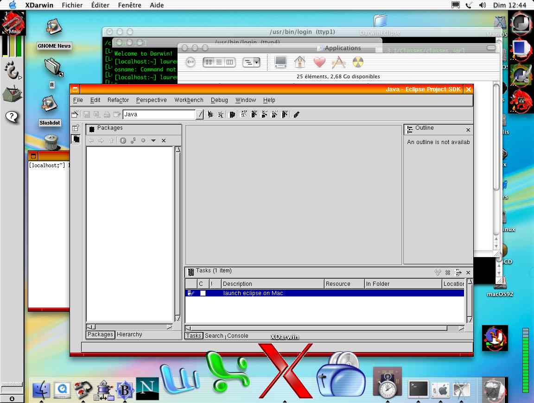Click the New Task icon in Tasks view
534x403 pixels.
coord(438,272)
